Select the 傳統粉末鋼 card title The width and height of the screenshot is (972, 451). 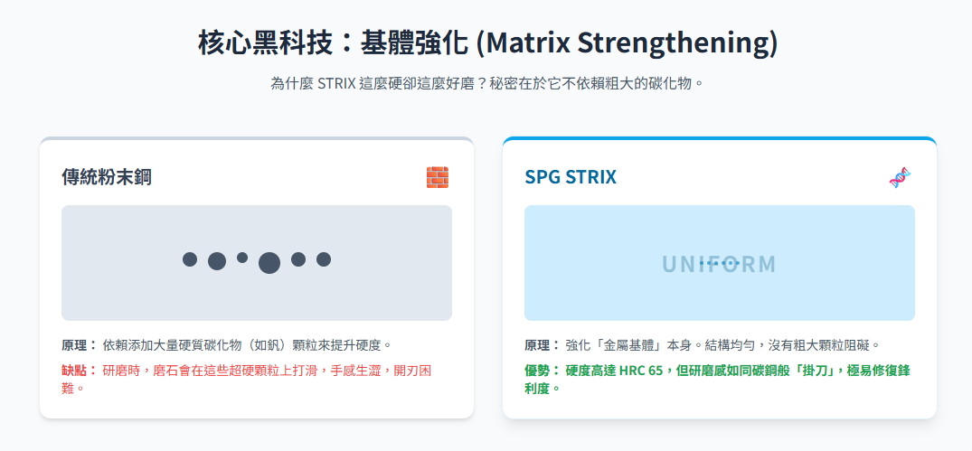pyautogui.click(x=107, y=177)
